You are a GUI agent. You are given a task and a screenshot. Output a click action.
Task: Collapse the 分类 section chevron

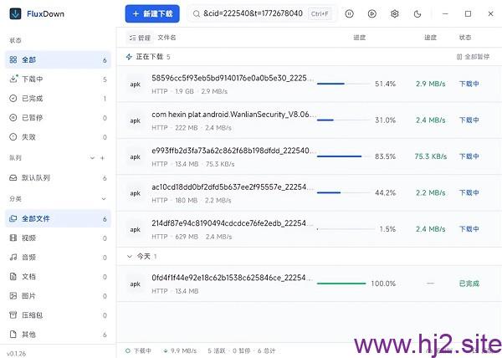[x=104, y=199]
